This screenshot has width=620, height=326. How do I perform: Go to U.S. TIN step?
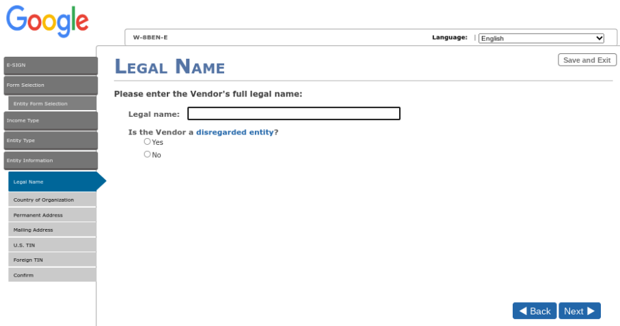52,245
